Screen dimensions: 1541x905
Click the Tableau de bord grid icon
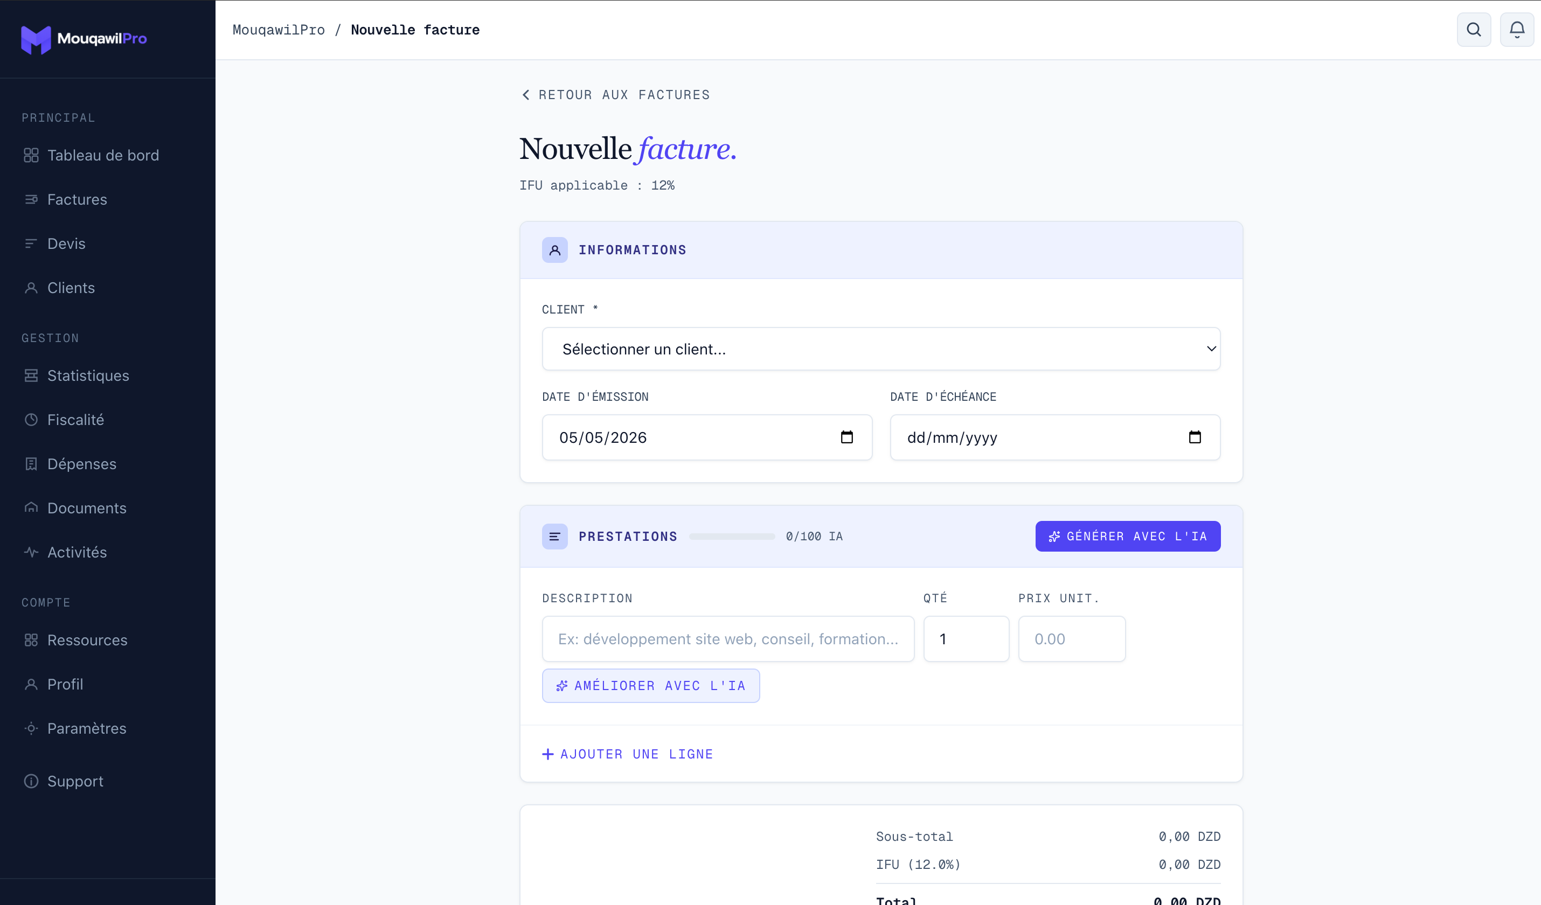point(31,155)
